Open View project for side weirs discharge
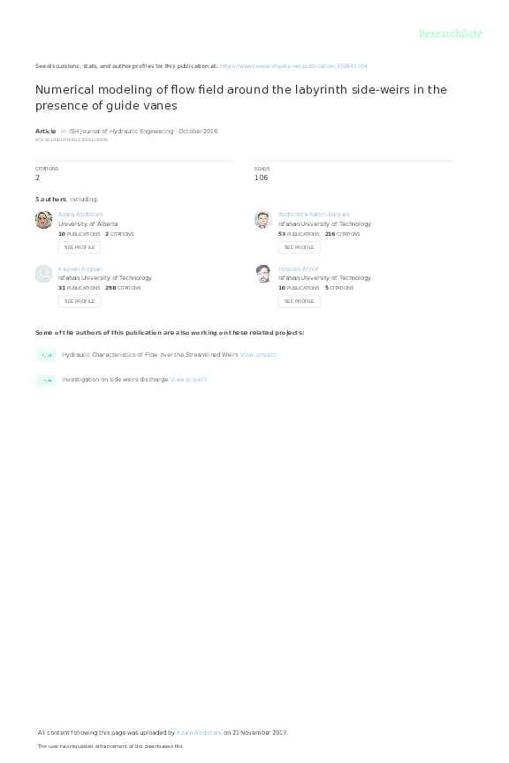The width and height of the screenshot is (509, 763). pos(188,379)
